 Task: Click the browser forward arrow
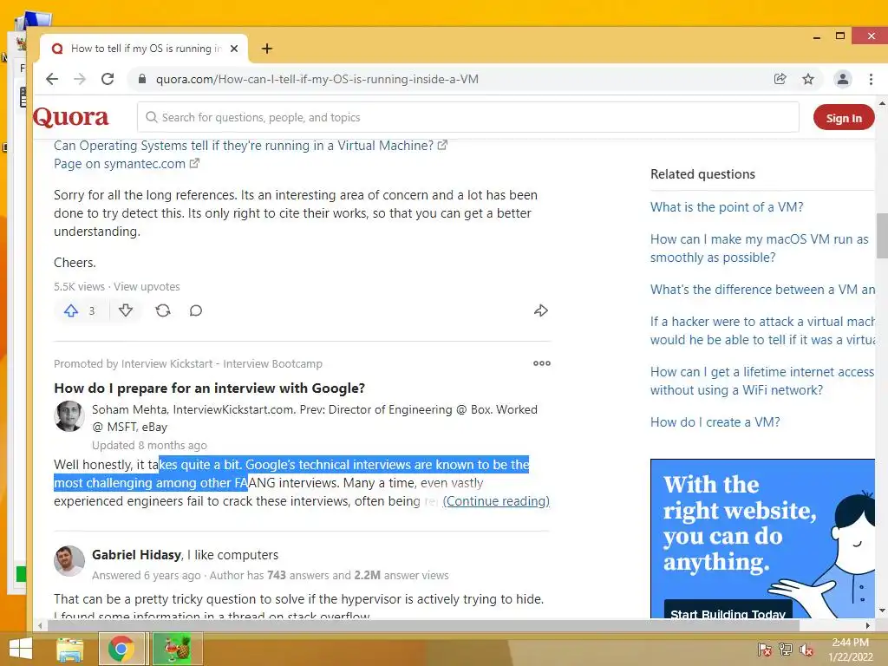pos(80,79)
